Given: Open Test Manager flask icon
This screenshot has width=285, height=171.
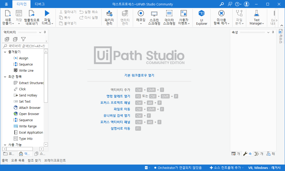Looking at the screenshot, I should pyautogui.click(x=257, y=13).
